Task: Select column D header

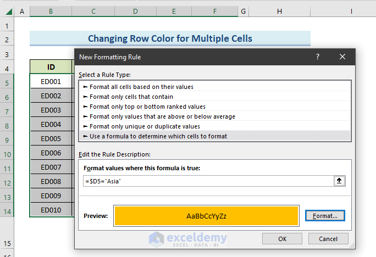Action: [x=135, y=11]
